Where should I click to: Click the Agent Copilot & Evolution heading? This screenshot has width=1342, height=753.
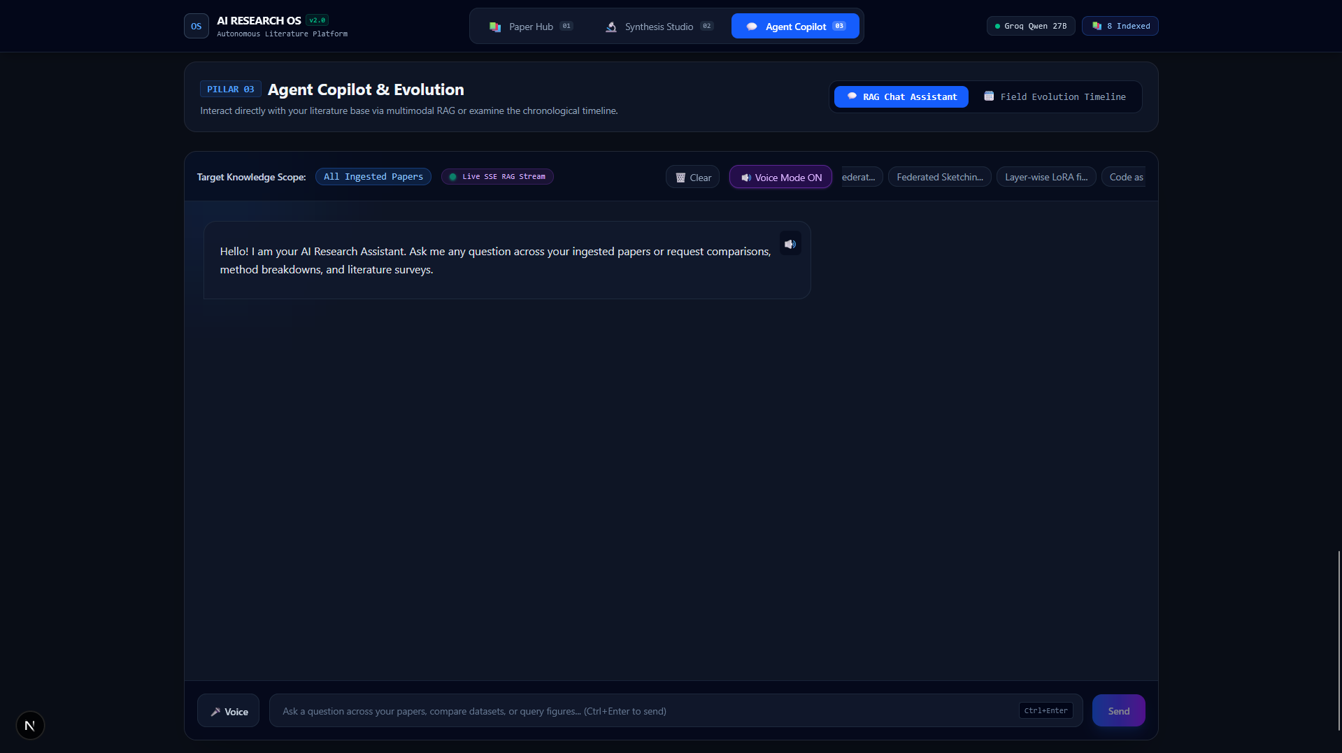tap(366, 89)
